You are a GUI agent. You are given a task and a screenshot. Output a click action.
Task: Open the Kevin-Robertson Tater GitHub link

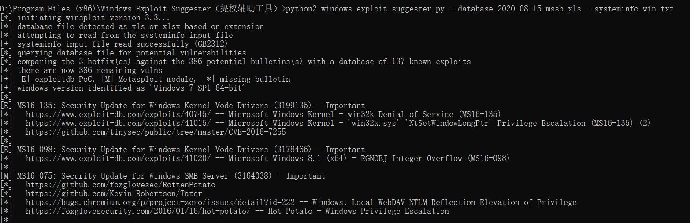click(114, 194)
